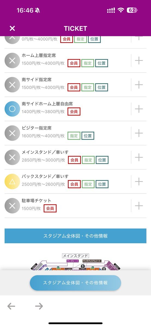This screenshot has width=151, height=327.
Task: Go forward with right arrow
Action: click(39, 306)
